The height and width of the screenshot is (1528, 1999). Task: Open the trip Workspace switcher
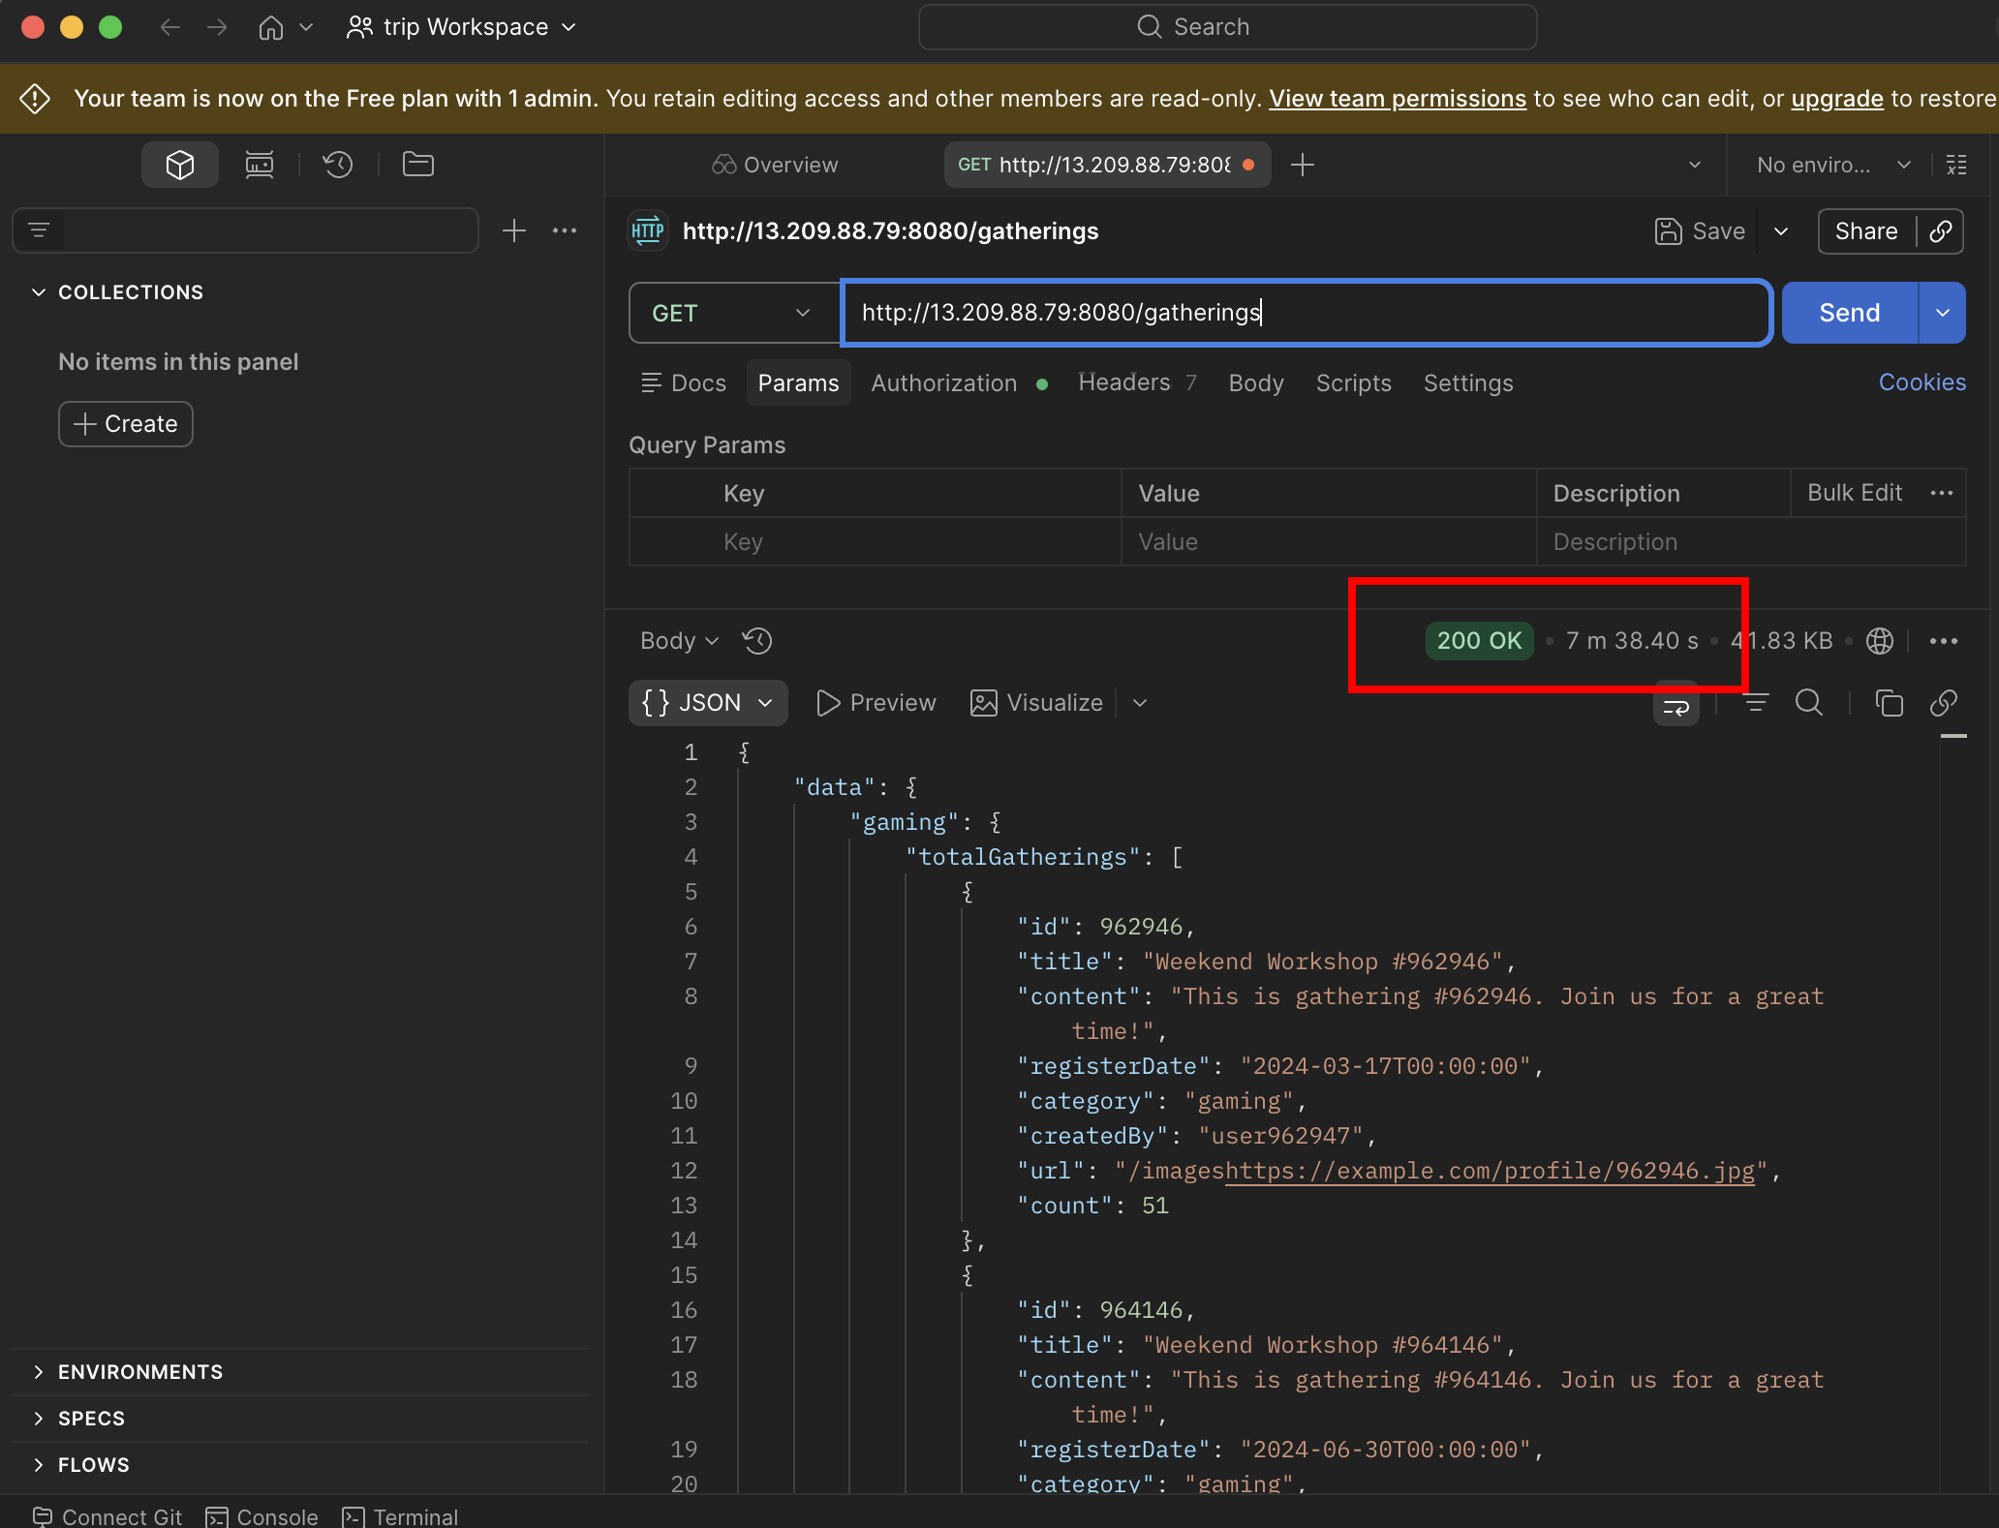pyautogui.click(x=462, y=27)
